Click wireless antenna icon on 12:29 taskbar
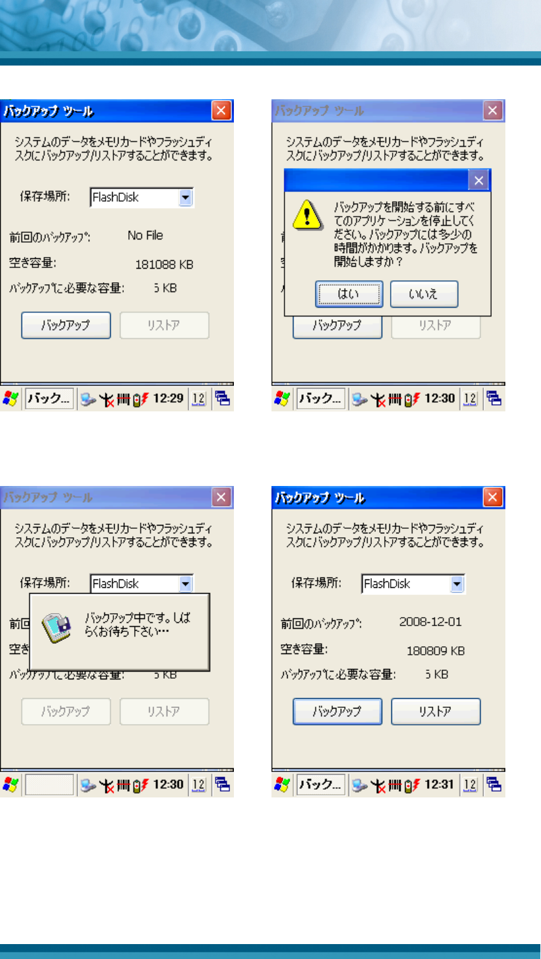Image resolution: width=541 pixels, height=959 pixels. click(106, 400)
